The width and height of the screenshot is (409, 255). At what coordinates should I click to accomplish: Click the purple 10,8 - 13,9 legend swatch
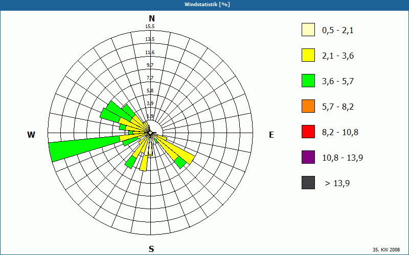(308, 157)
